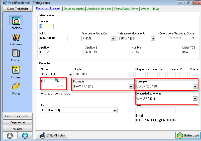Click the postal code search magnifier

57,80
